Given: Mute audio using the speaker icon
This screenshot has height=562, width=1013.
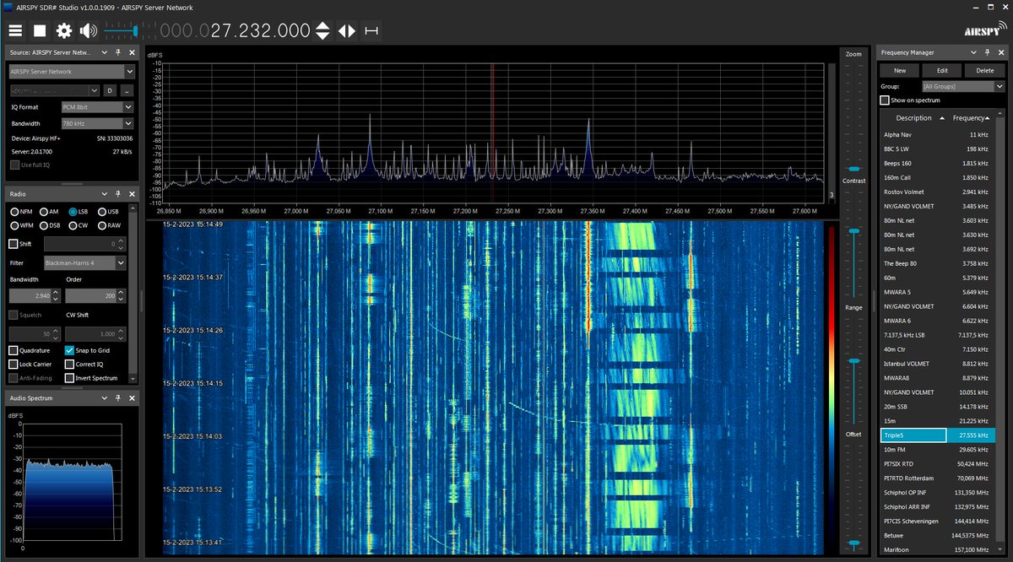Looking at the screenshot, I should (88, 31).
